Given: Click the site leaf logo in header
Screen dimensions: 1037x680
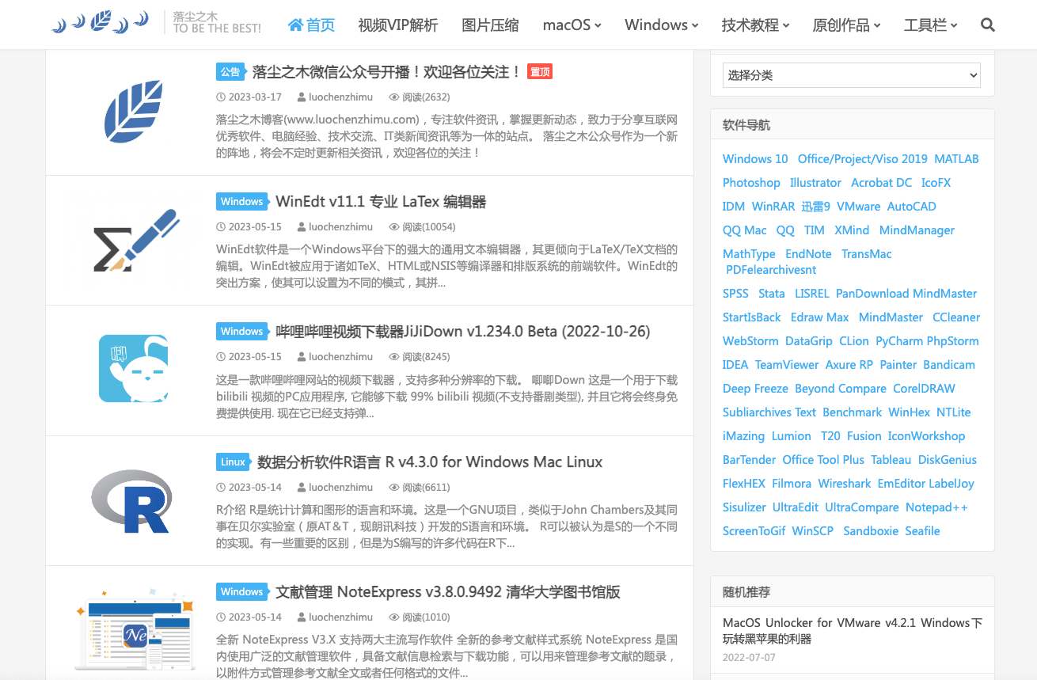Looking at the screenshot, I should pyautogui.click(x=100, y=21).
